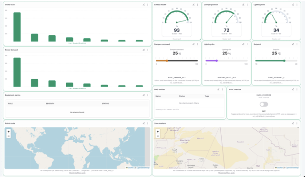The image size is (305, 177).
Task: Edit the Chiller load widget with pencil icon
Action: 143,5
